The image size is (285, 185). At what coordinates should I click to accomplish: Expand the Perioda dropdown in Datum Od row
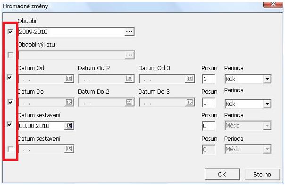tap(267, 79)
